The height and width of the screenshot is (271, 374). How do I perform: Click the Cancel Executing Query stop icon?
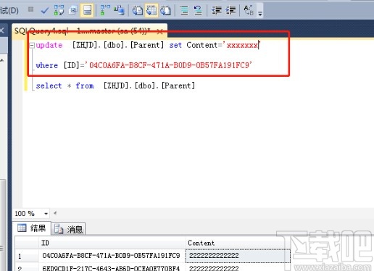coord(30,9)
